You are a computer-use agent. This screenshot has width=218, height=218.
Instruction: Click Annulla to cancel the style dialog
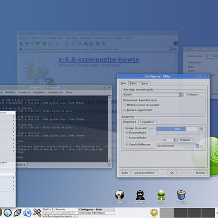(x=200, y=173)
